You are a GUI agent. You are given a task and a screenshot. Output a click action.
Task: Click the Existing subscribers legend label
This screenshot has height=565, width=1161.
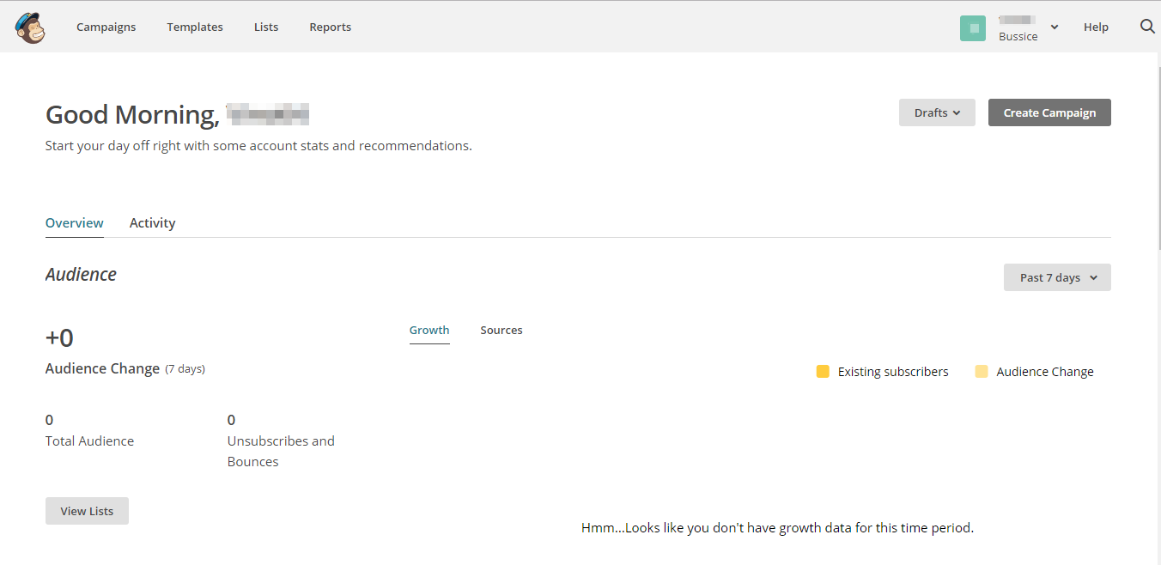point(893,372)
